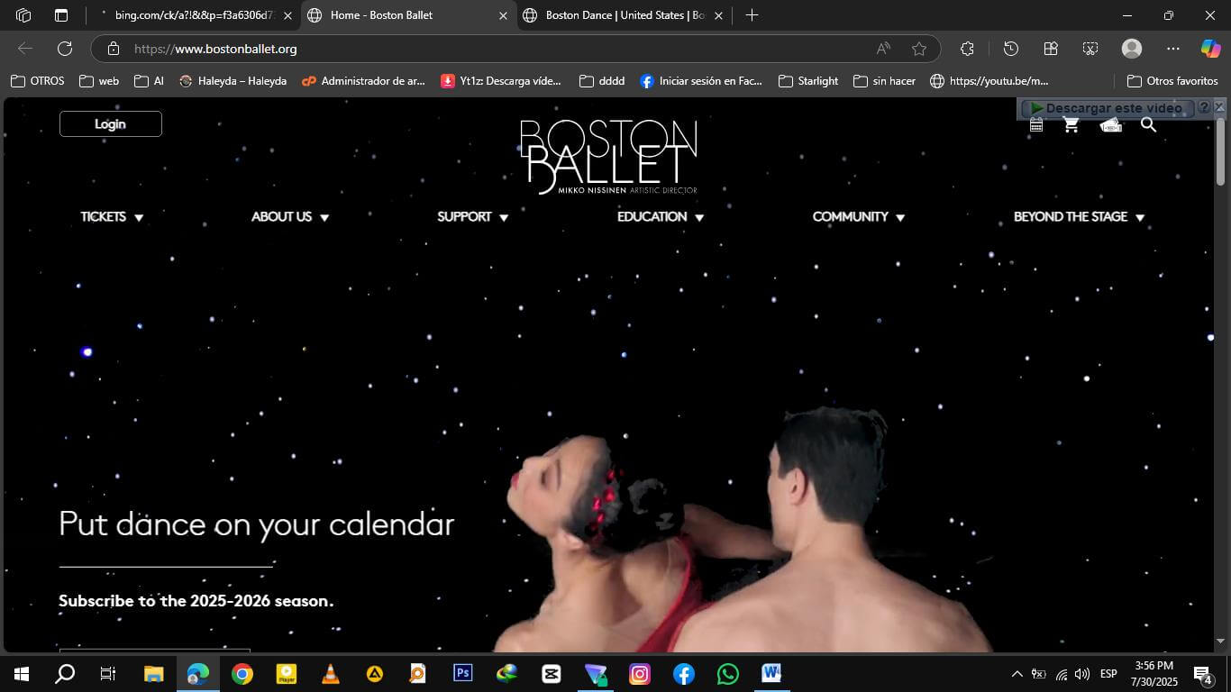Click the address bar URL field
This screenshot has width=1231, height=692.
[496, 49]
